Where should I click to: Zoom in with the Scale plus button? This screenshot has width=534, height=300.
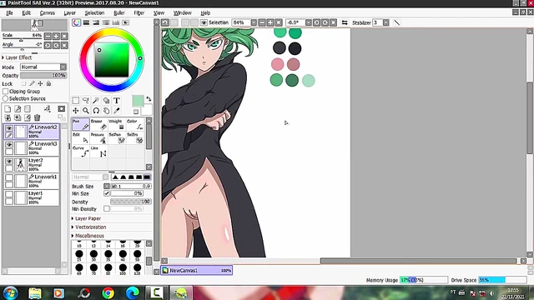coord(56,36)
